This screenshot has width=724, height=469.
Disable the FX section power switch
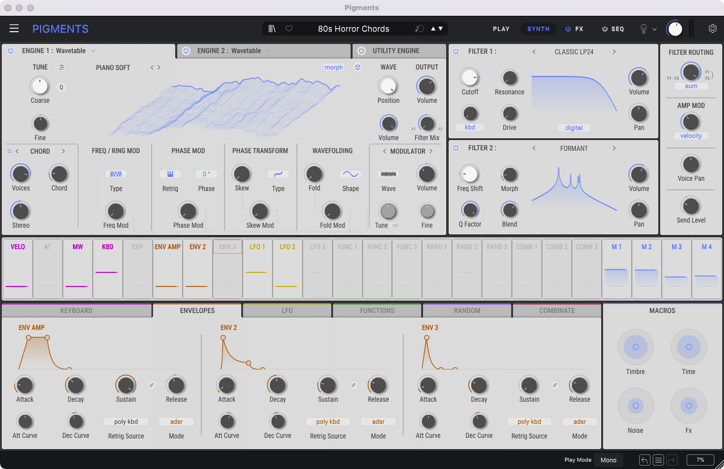pyautogui.click(x=568, y=29)
